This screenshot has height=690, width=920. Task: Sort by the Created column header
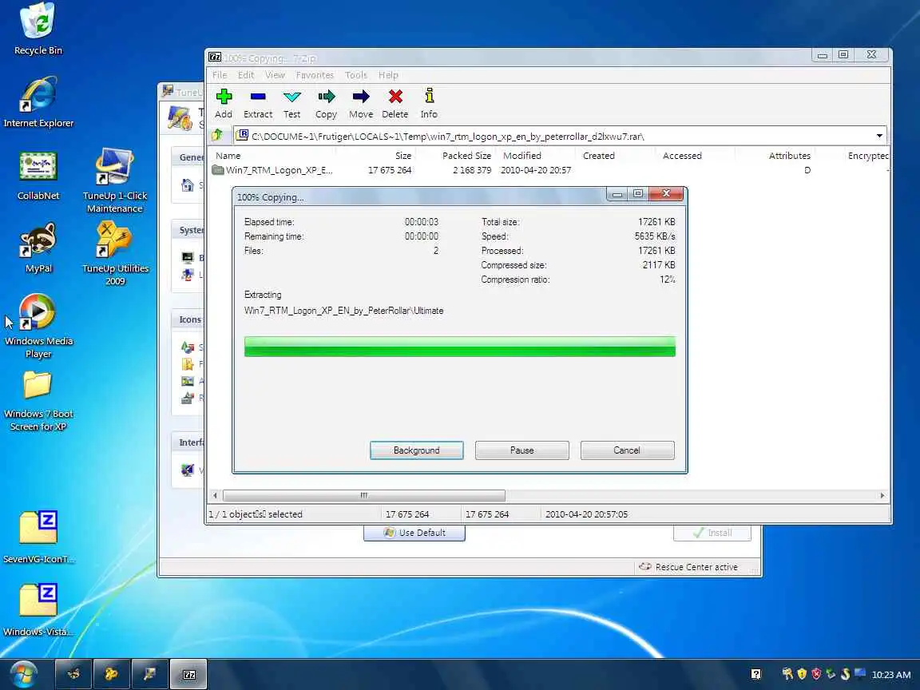[598, 156]
